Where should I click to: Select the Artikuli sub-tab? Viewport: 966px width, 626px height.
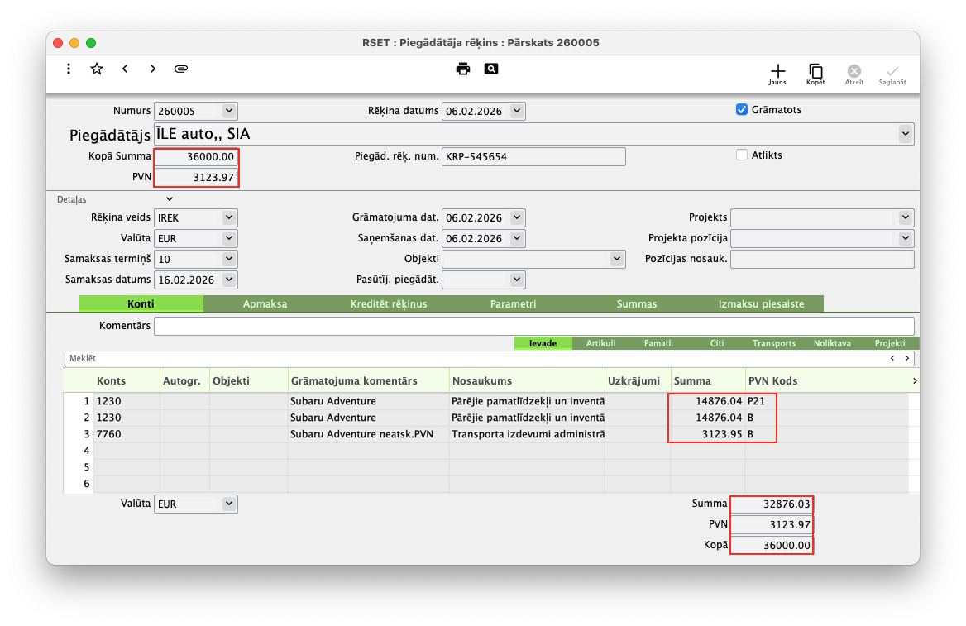[600, 343]
